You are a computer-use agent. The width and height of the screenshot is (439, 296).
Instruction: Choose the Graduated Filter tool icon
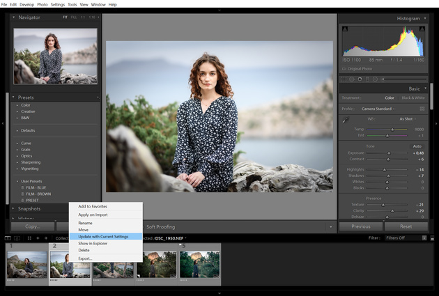(368, 79)
